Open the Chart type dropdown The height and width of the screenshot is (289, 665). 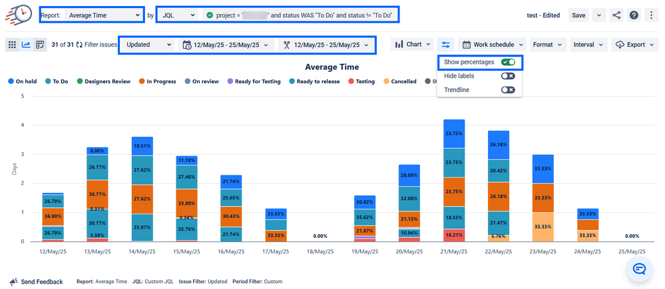click(x=412, y=45)
